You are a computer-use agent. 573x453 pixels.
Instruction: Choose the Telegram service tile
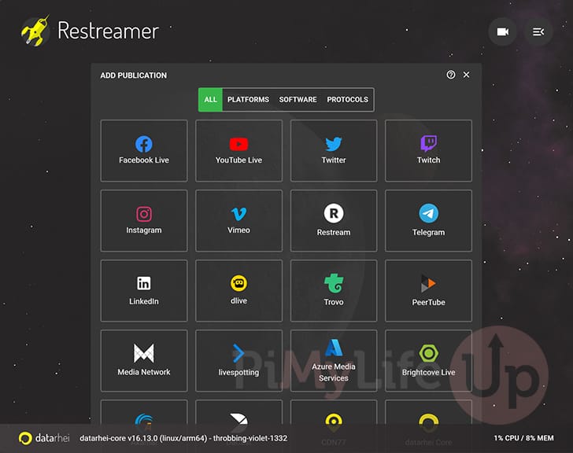[x=428, y=220]
